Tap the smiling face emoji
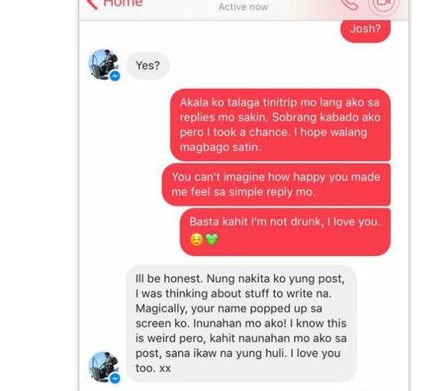The width and height of the screenshot is (427, 391). tap(197, 240)
